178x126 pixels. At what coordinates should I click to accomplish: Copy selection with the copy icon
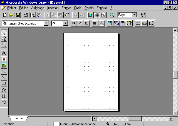pos(54,15)
